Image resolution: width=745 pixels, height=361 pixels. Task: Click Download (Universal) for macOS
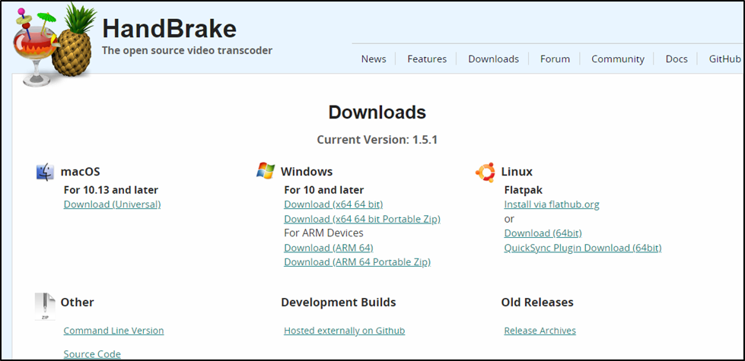click(x=112, y=204)
